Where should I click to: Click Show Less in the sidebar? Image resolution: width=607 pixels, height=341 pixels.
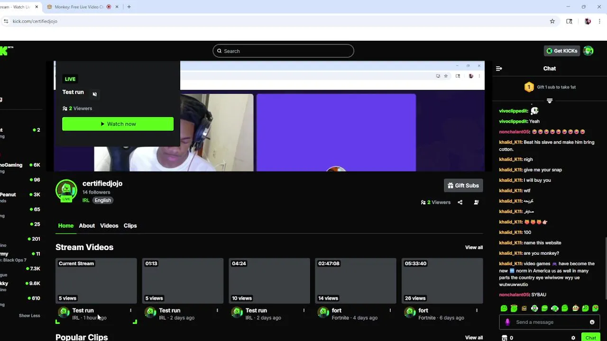pyautogui.click(x=29, y=315)
